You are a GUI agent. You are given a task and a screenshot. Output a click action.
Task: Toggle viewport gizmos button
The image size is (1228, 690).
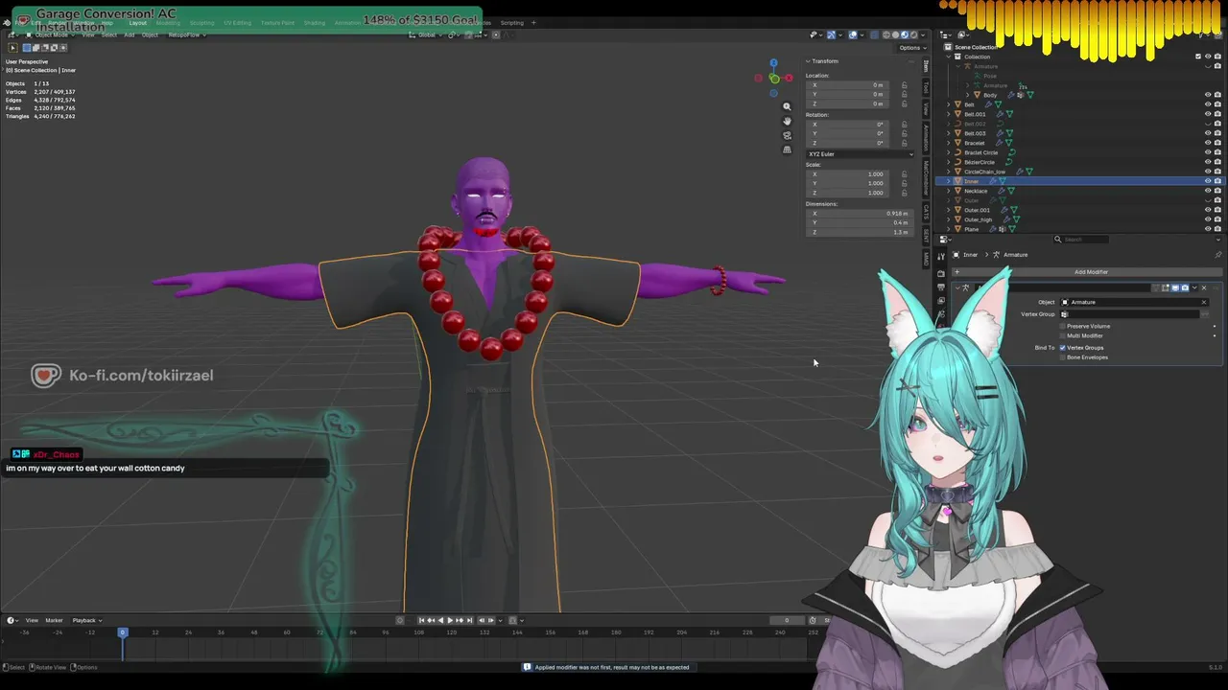point(831,35)
